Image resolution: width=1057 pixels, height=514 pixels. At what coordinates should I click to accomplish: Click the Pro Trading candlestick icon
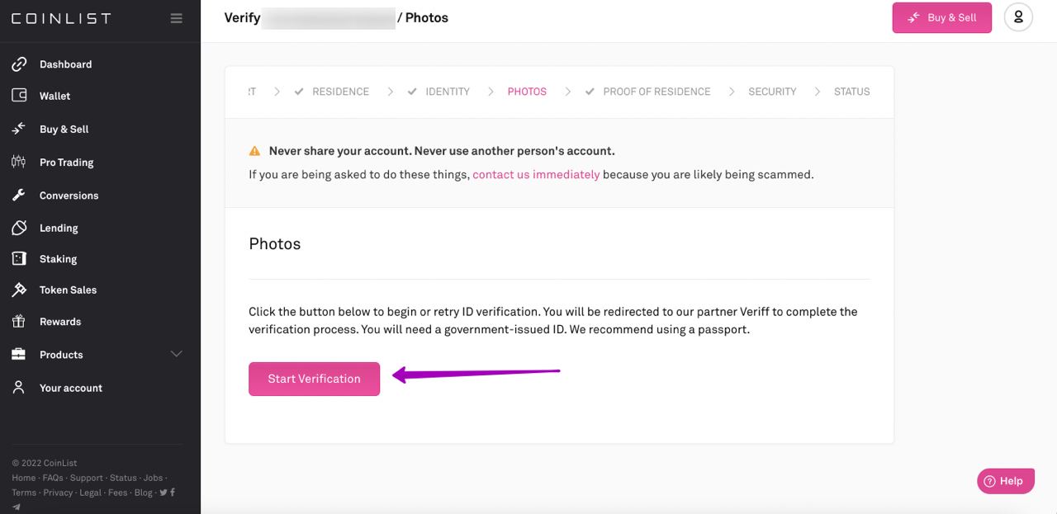(x=18, y=162)
